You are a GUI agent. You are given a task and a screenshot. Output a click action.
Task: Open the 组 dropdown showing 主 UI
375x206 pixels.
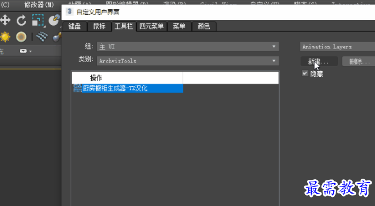coord(187,47)
